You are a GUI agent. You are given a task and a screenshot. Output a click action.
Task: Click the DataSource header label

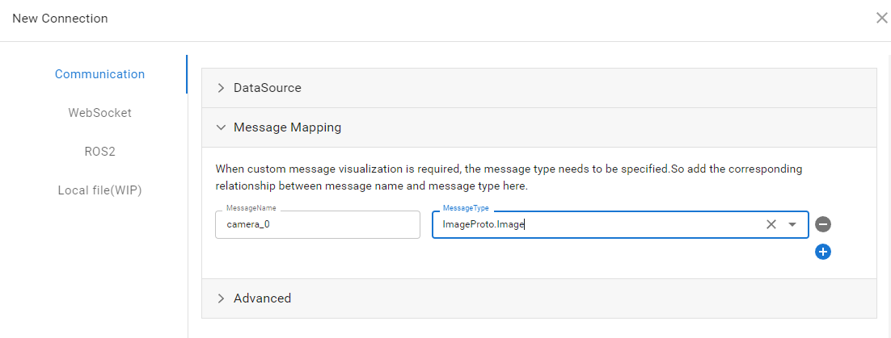tap(267, 88)
